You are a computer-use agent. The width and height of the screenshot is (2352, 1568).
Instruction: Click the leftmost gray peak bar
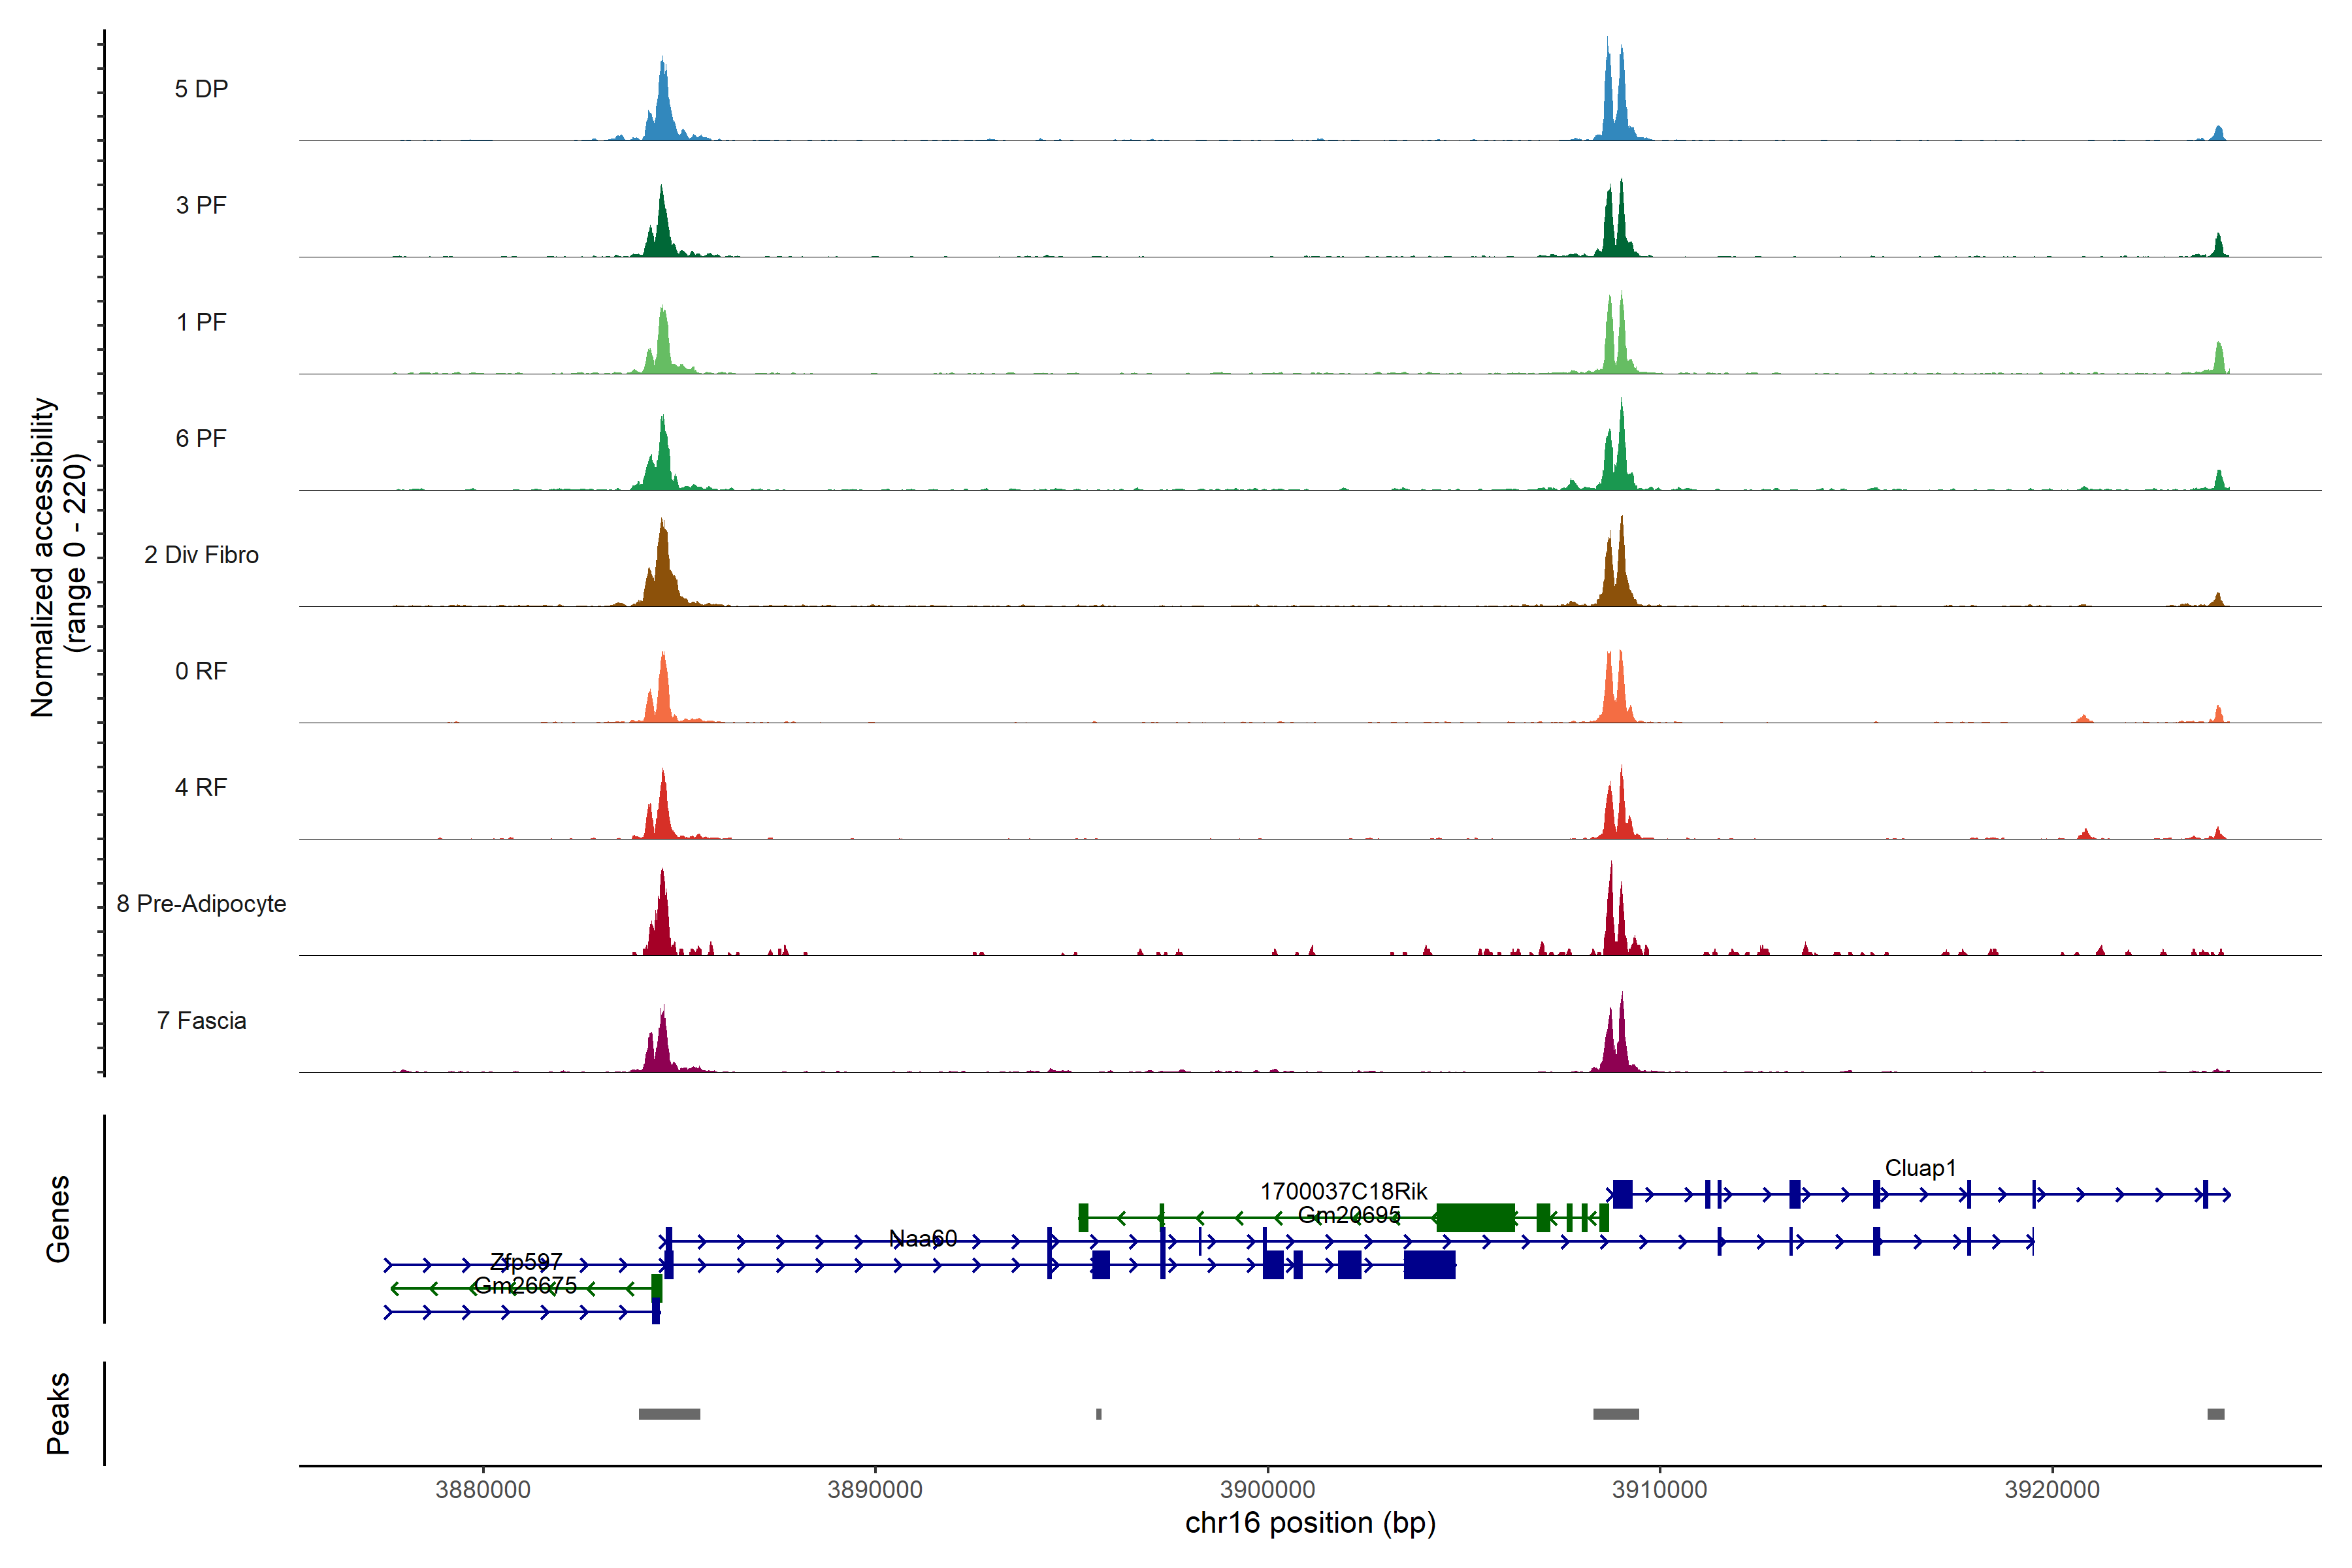[x=669, y=1414]
